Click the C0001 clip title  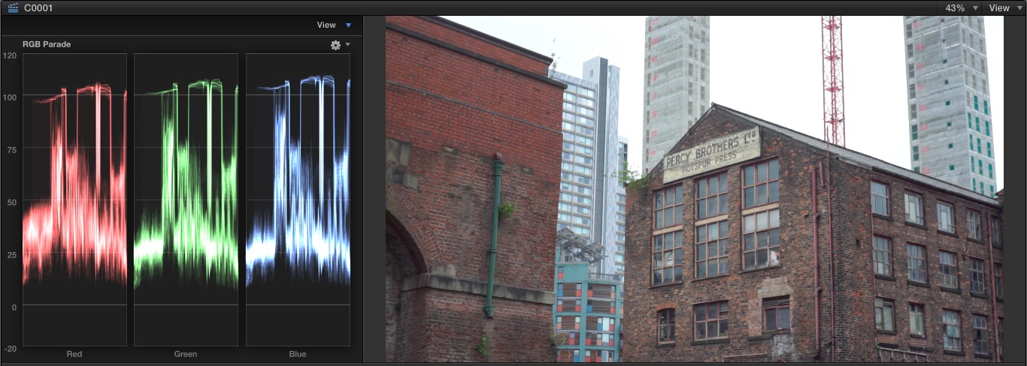click(x=38, y=7)
